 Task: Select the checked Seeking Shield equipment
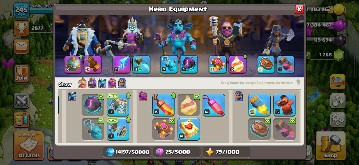[259, 129]
